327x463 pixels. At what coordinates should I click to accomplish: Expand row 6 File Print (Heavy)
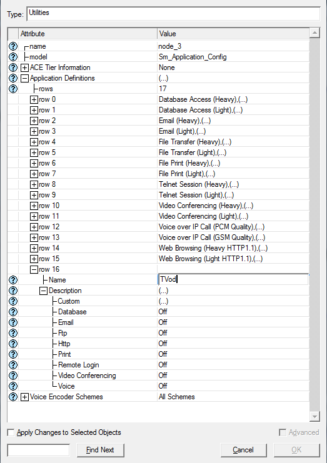point(34,164)
